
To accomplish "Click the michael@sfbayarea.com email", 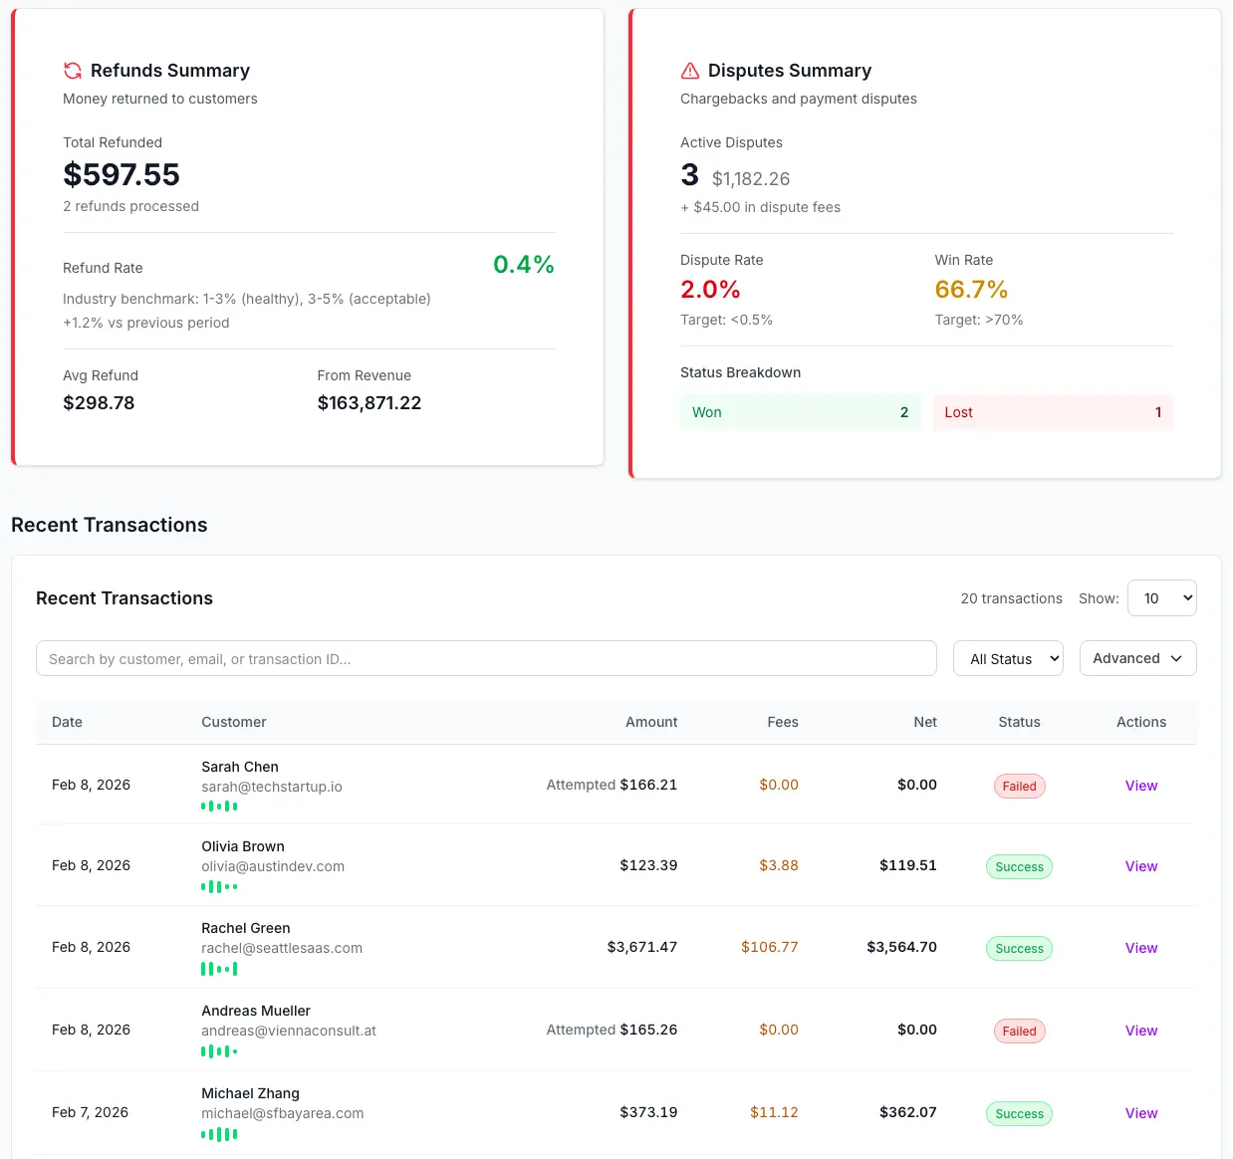I will (x=283, y=1113).
